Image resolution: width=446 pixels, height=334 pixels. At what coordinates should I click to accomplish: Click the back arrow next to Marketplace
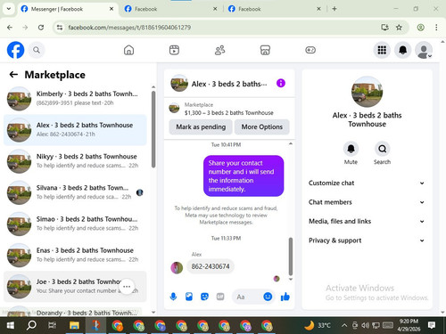click(13, 74)
